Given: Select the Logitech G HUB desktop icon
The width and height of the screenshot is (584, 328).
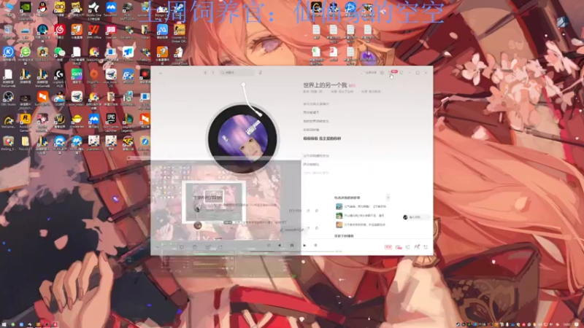Looking at the screenshot, I should point(60,77).
